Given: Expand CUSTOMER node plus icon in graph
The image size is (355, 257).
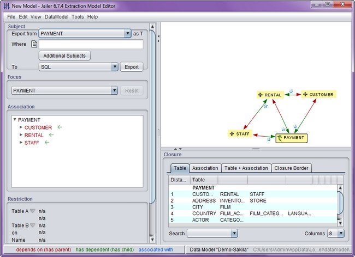Looking at the screenshot, I should coord(305,94).
